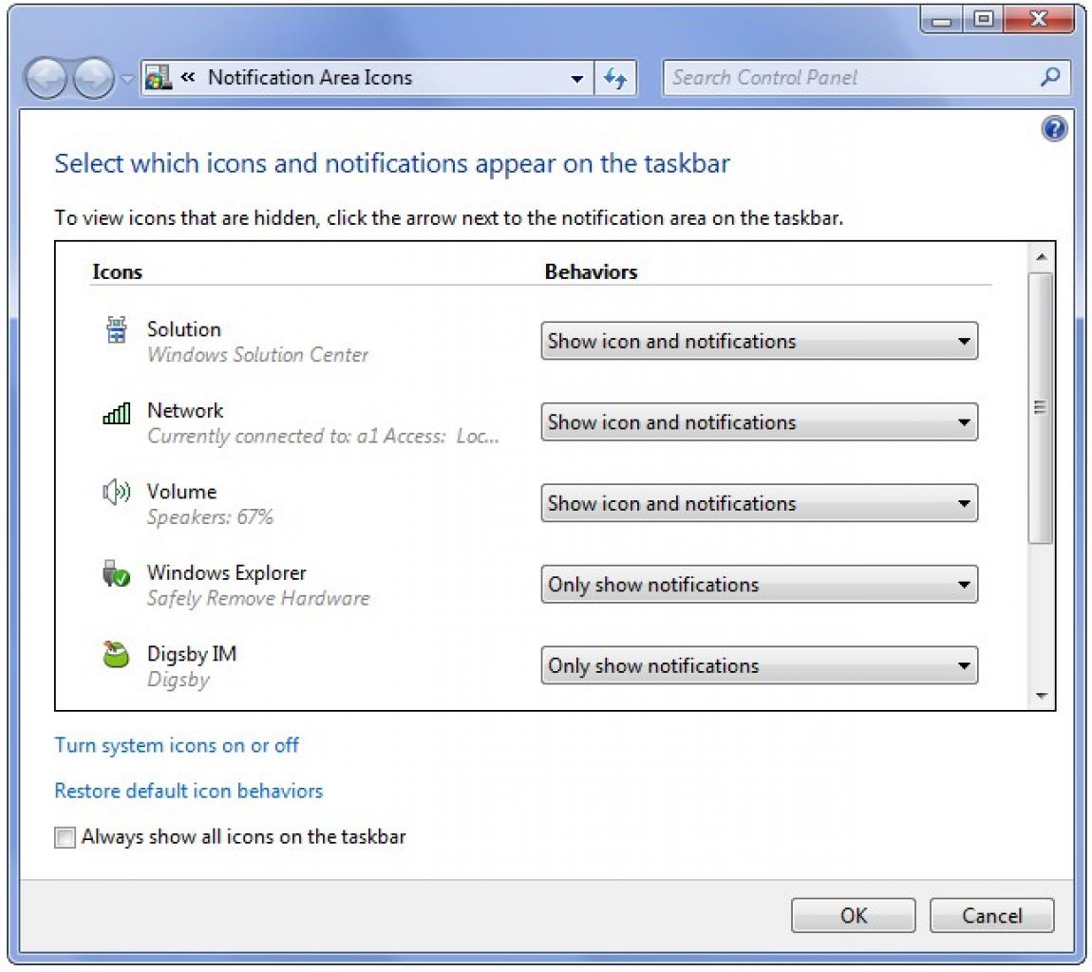Click the Behaviors column header
1092x972 pixels.
coord(591,271)
